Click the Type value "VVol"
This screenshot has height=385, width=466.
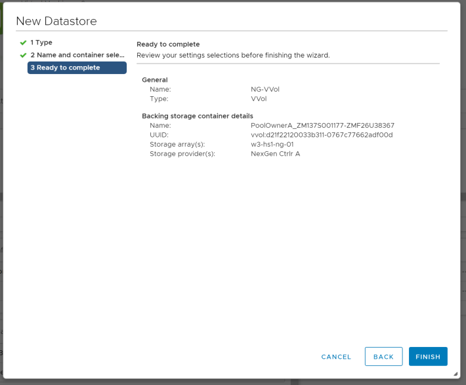259,99
